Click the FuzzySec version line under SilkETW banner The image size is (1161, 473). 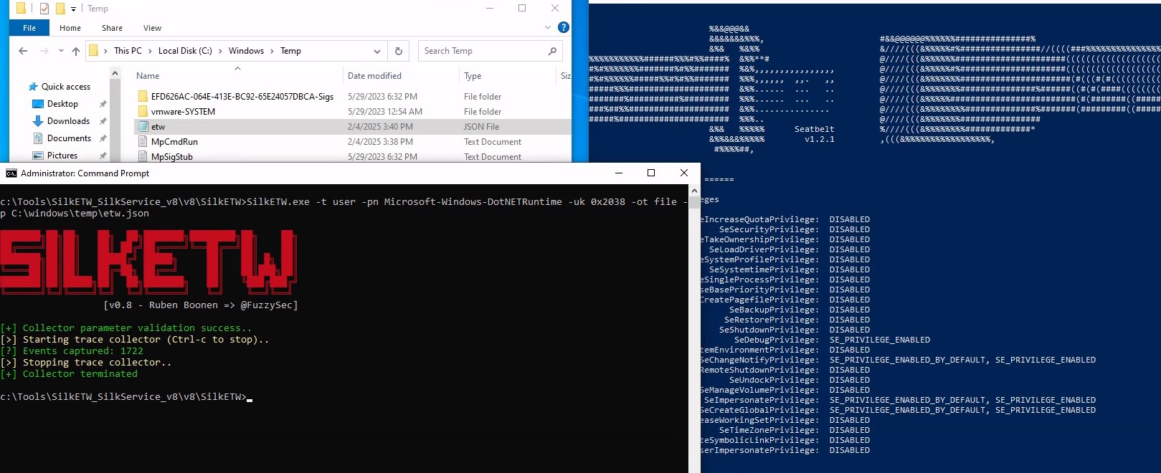click(x=201, y=305)
